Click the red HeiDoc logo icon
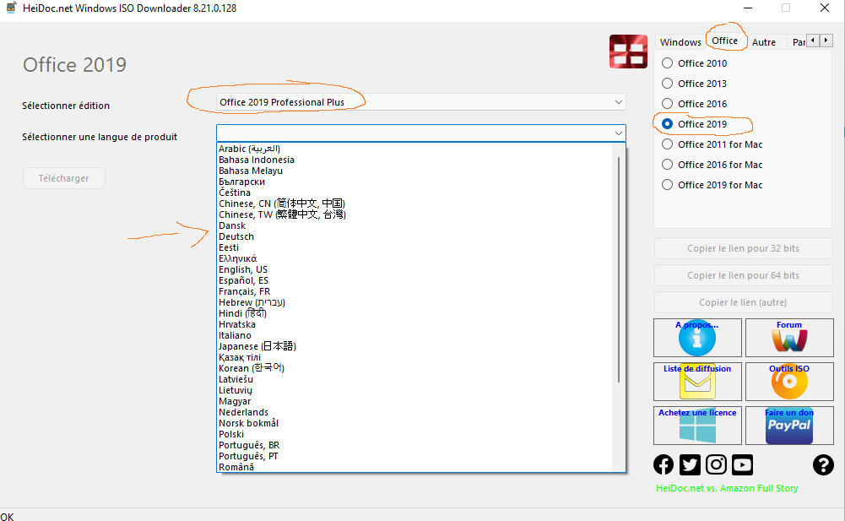845x521 pixels. coord(628,52)
